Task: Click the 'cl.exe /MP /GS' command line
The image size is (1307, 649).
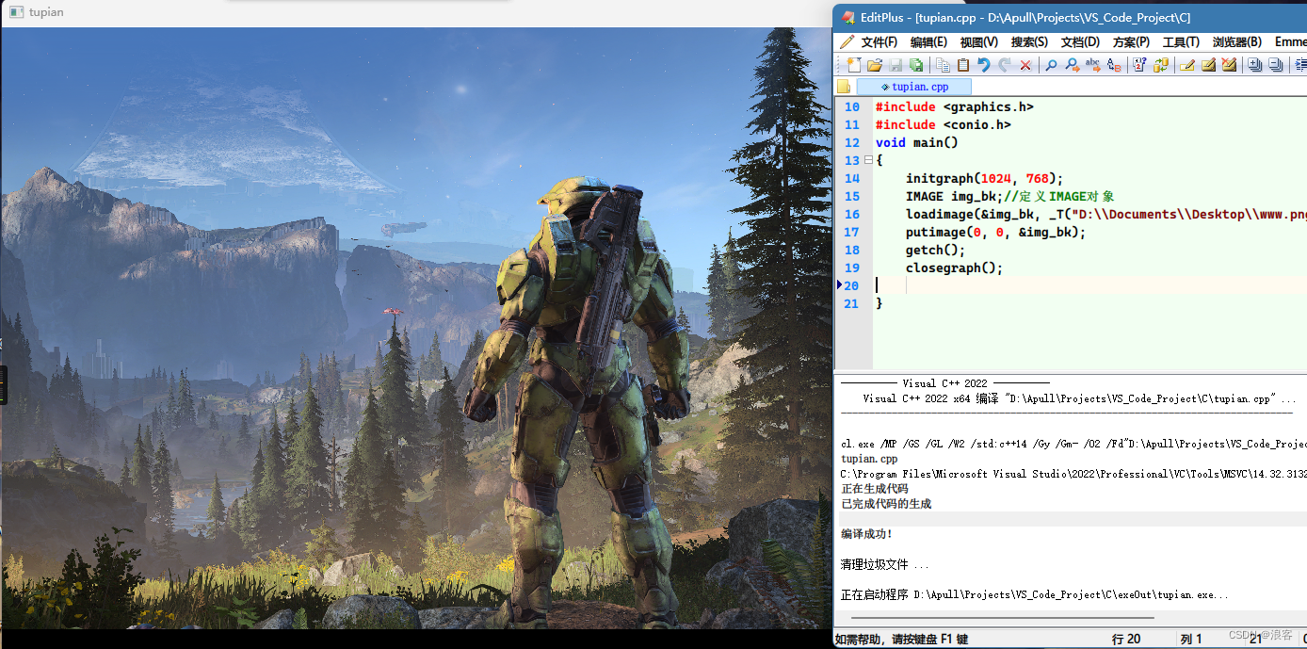Action: click(1073, 444)
